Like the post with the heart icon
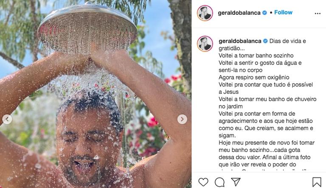The image size is (326, 188). point(203,182)
